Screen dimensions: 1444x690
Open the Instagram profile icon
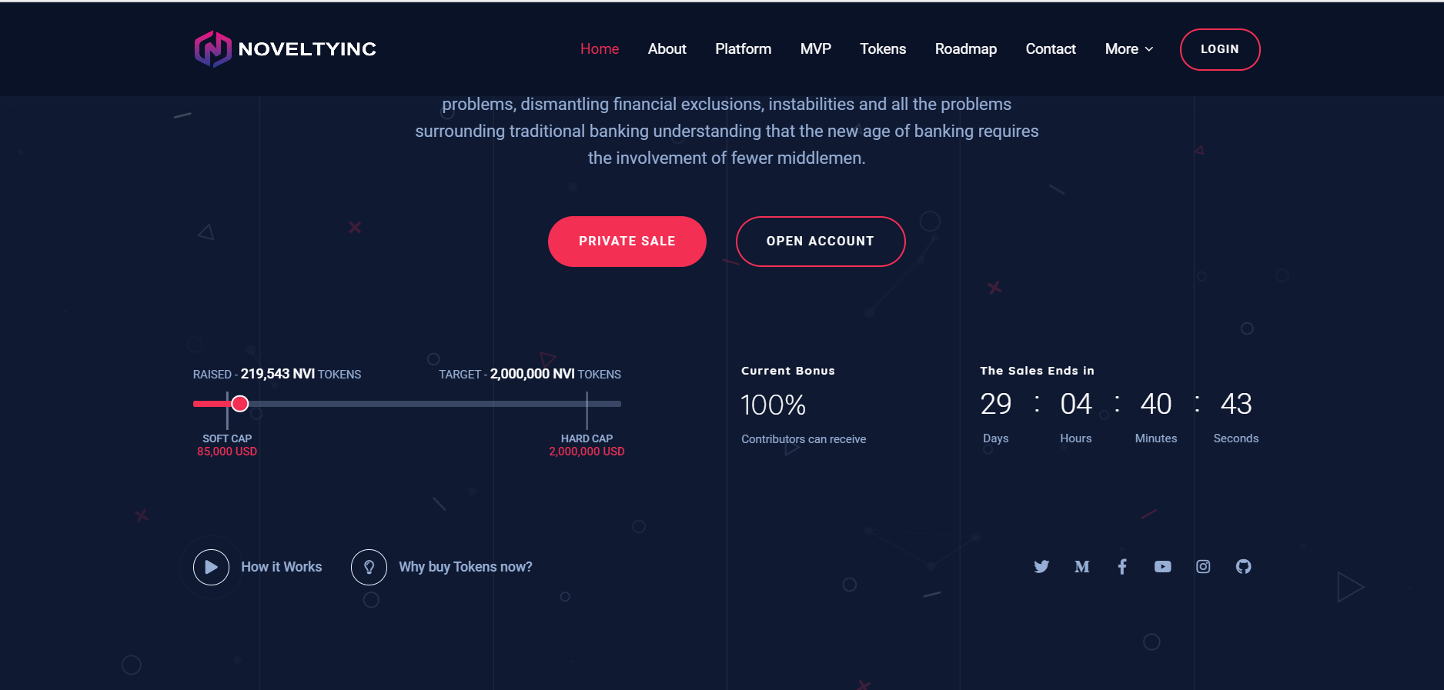pos(1203,567)
